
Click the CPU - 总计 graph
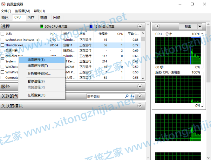click(x=178, y=51)
